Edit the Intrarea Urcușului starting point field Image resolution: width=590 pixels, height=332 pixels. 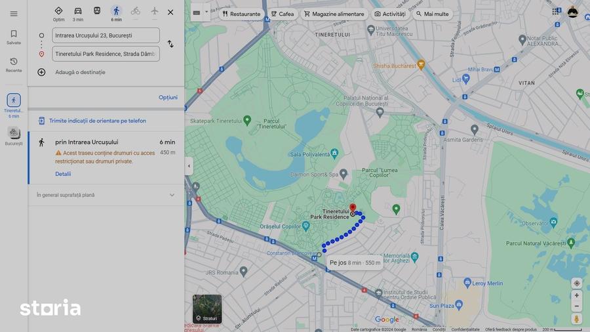click(x=106, y=35)
